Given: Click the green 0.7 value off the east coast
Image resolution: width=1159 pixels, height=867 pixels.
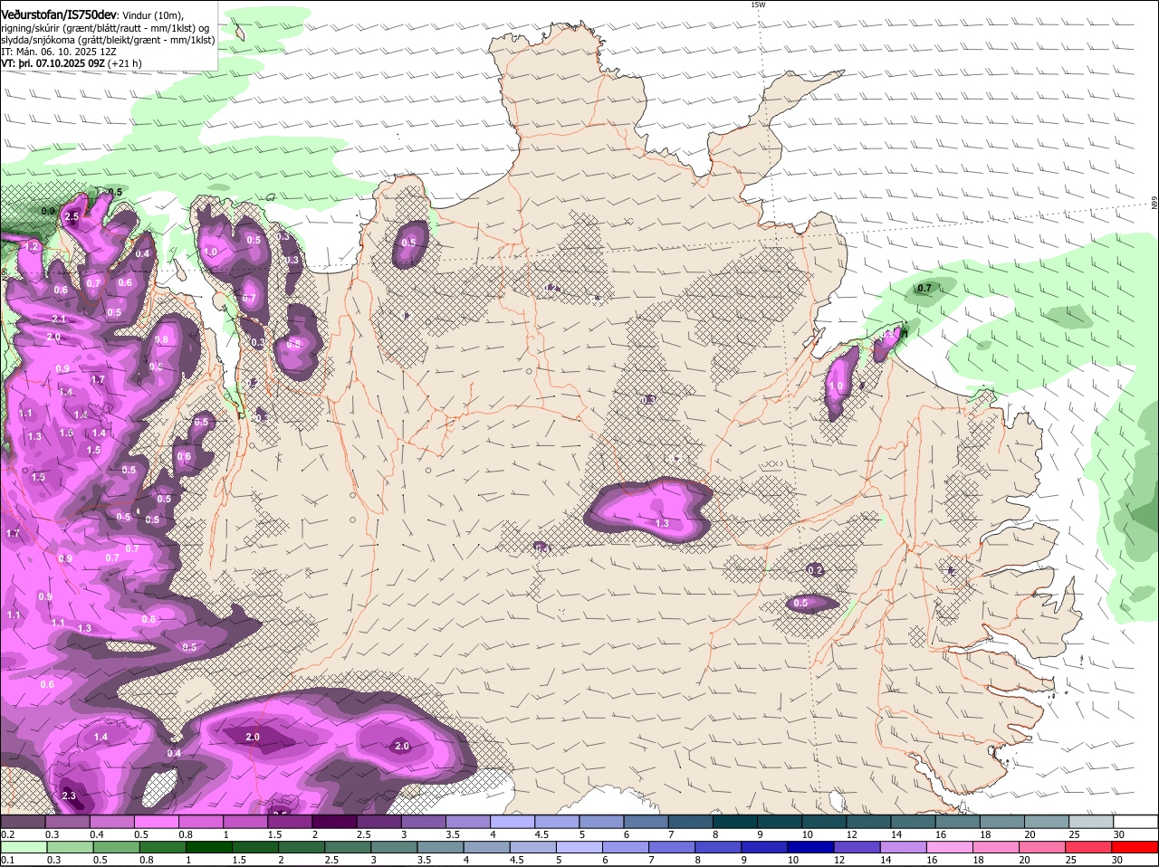Looking at the screenshot, I should click(x=924, y=289).
